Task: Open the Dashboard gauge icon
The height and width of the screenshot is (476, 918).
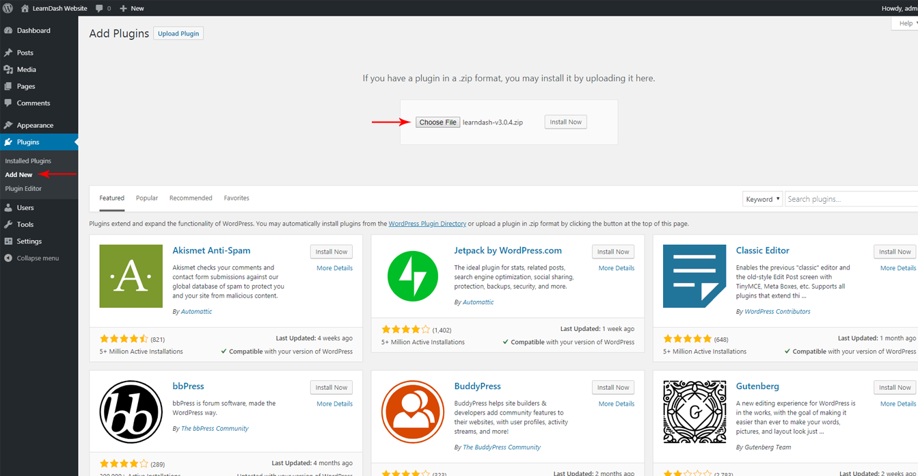Action: coord(8,31)
